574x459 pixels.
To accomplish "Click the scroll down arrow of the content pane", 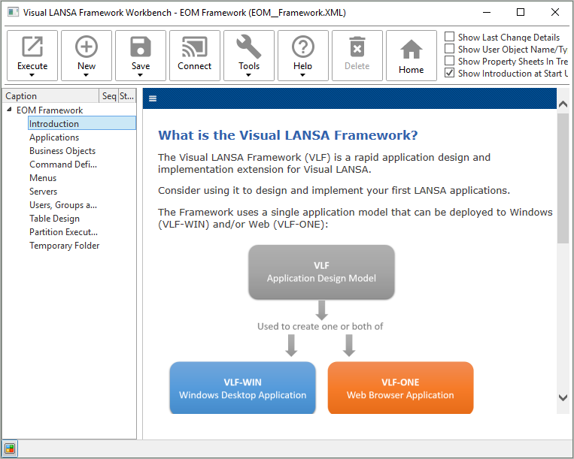I will (x=563, y=397).
